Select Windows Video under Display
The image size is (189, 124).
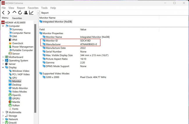pyautogui.click(x=19, y=71)
